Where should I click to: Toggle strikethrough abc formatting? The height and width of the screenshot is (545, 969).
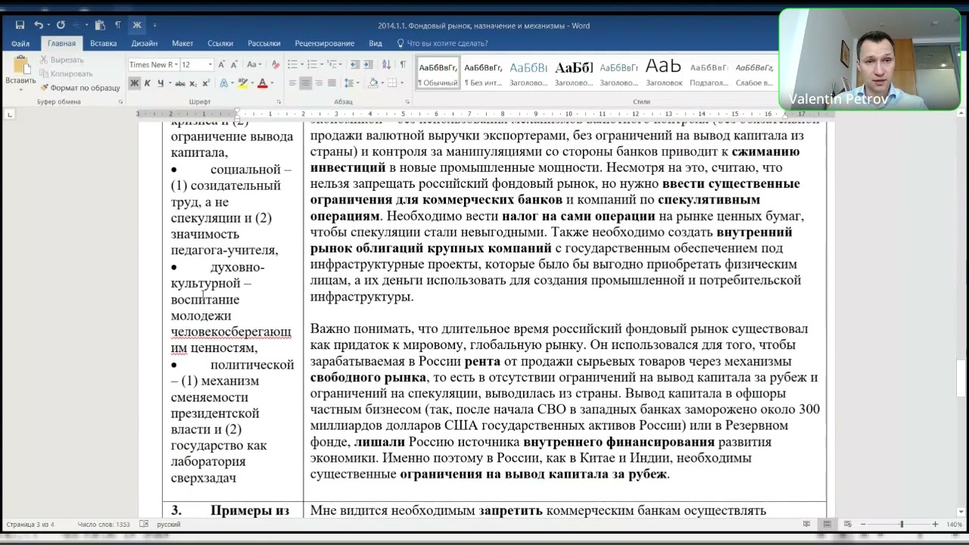[180, 83]
